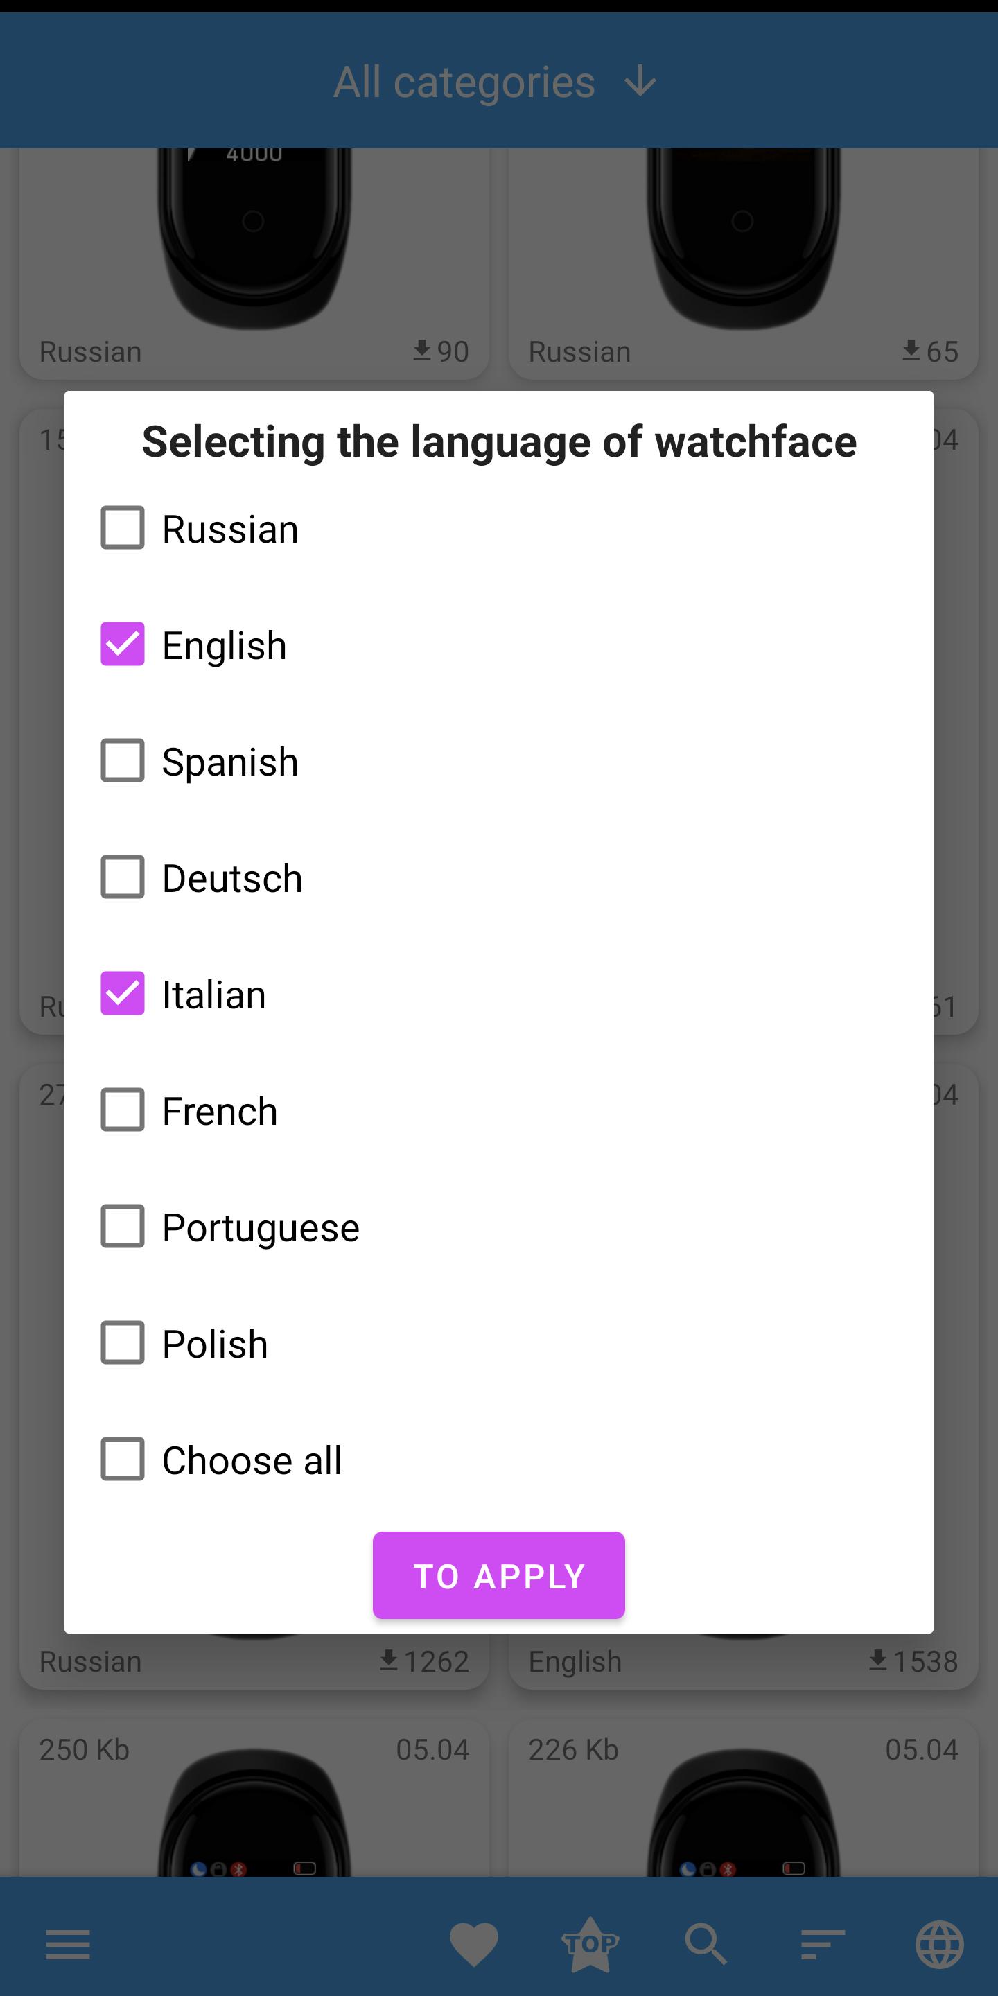
Task: Enable the Portuguese language option
Action: click(x=123, y=1227)
